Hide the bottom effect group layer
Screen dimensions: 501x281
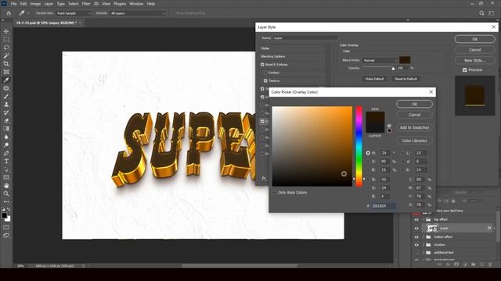pos(416,237)
